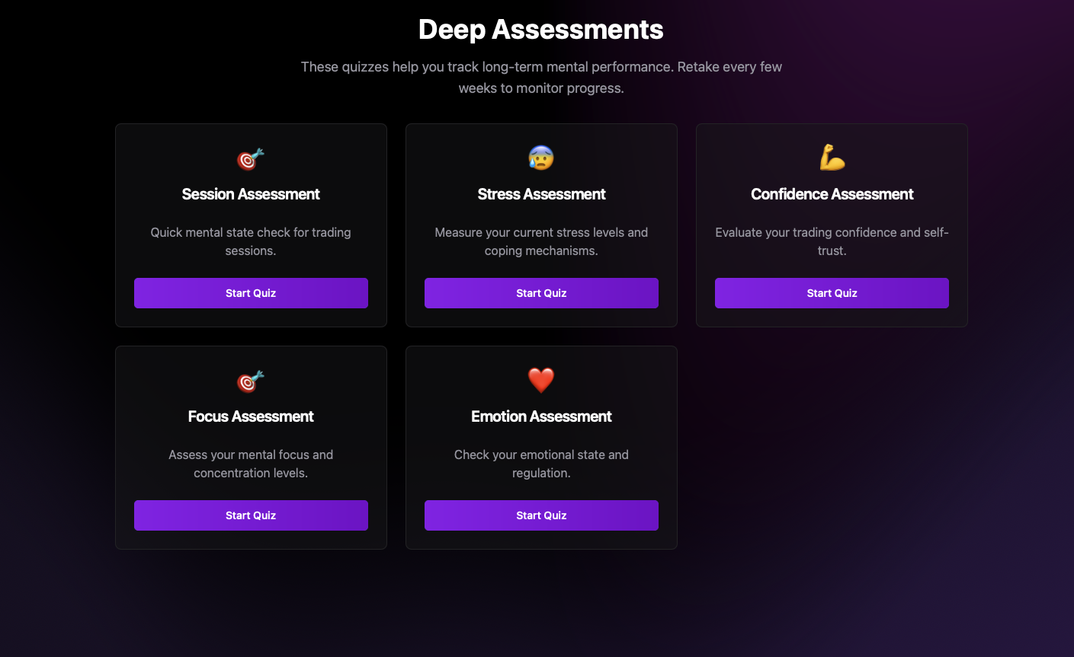Click 'Measure your current stress levels' description
This screenshot has height=657, width=1074.
coord(541,241)
